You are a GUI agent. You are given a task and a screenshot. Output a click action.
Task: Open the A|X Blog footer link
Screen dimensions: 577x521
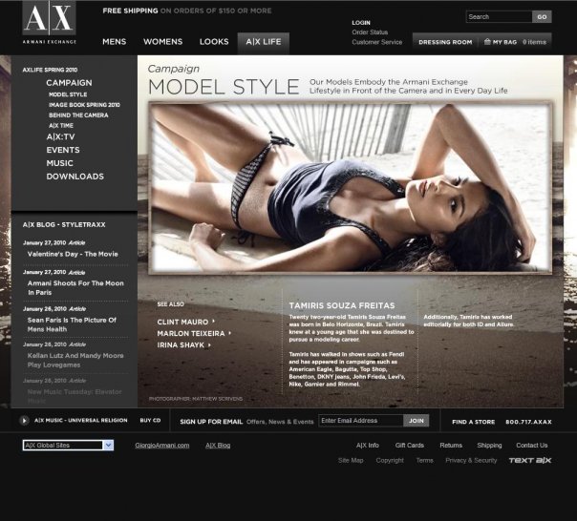[218, 446]
